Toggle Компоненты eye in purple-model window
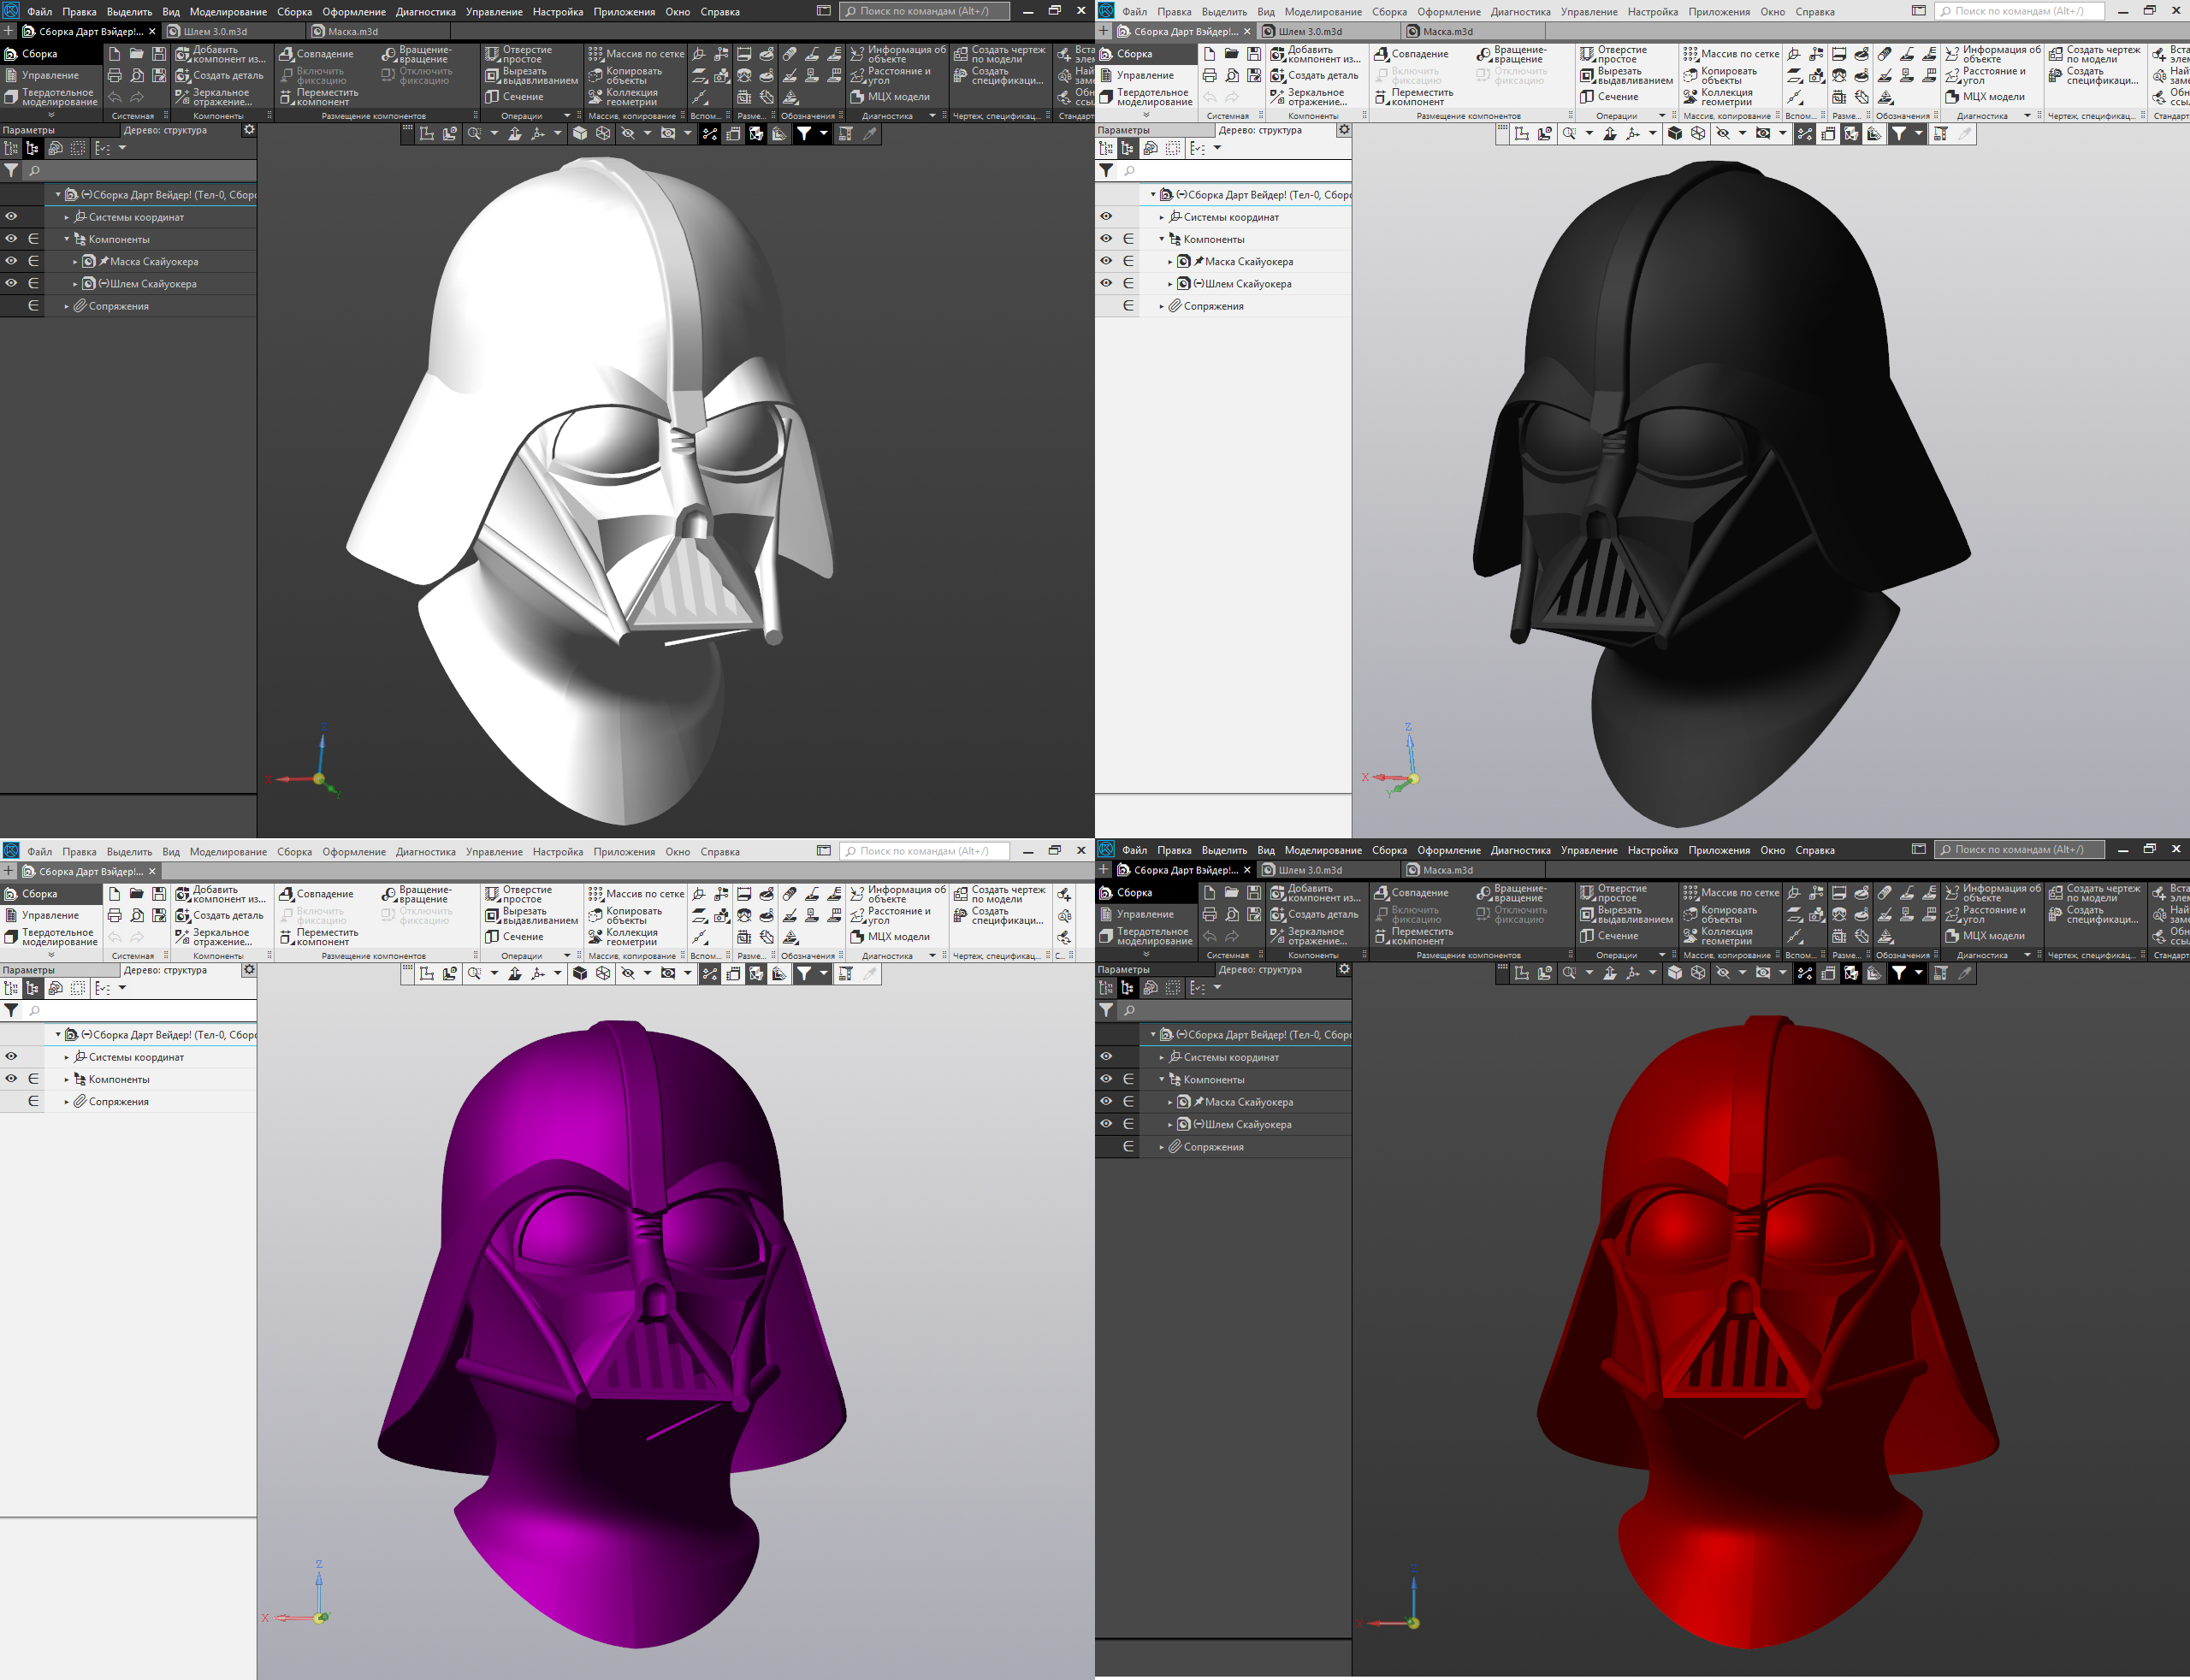The image size is (2190, 1680). tap(11, 1079)
